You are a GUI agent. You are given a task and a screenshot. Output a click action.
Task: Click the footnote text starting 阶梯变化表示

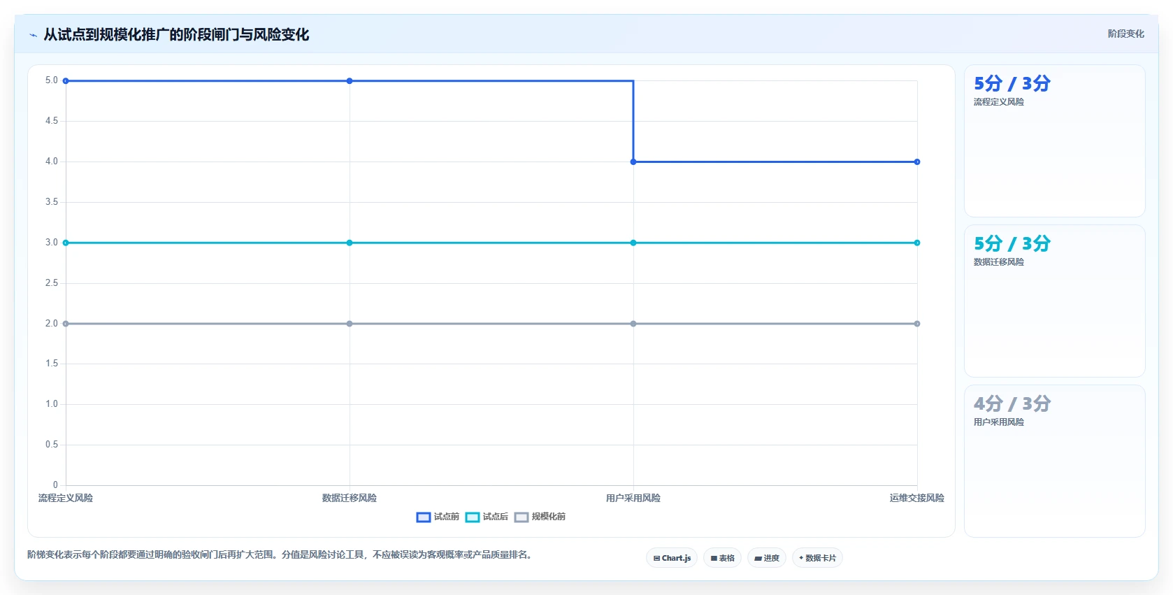coord(281,555)
